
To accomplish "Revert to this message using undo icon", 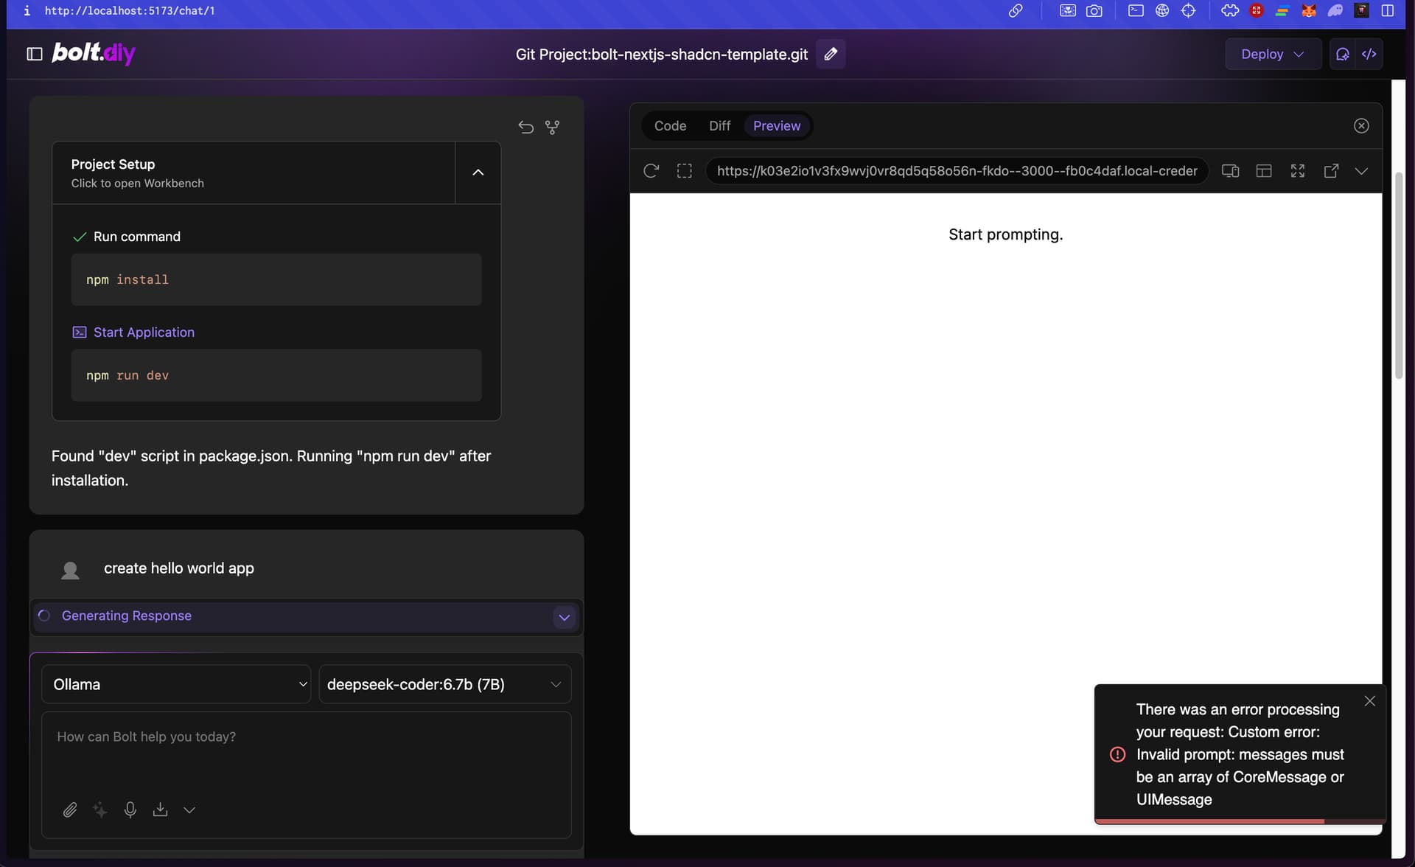I will click(525, 127).
